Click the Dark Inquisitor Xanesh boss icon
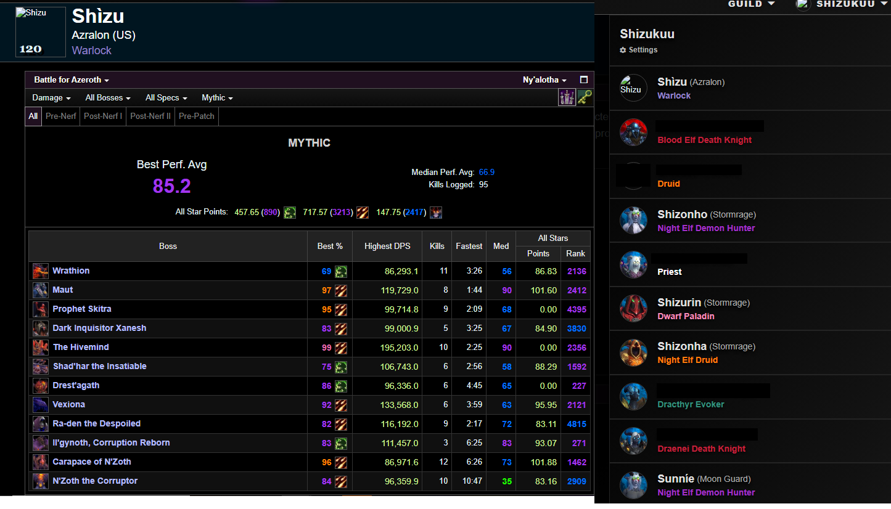The width and height of the screenshot is (891, 509). tap(41, 328)
